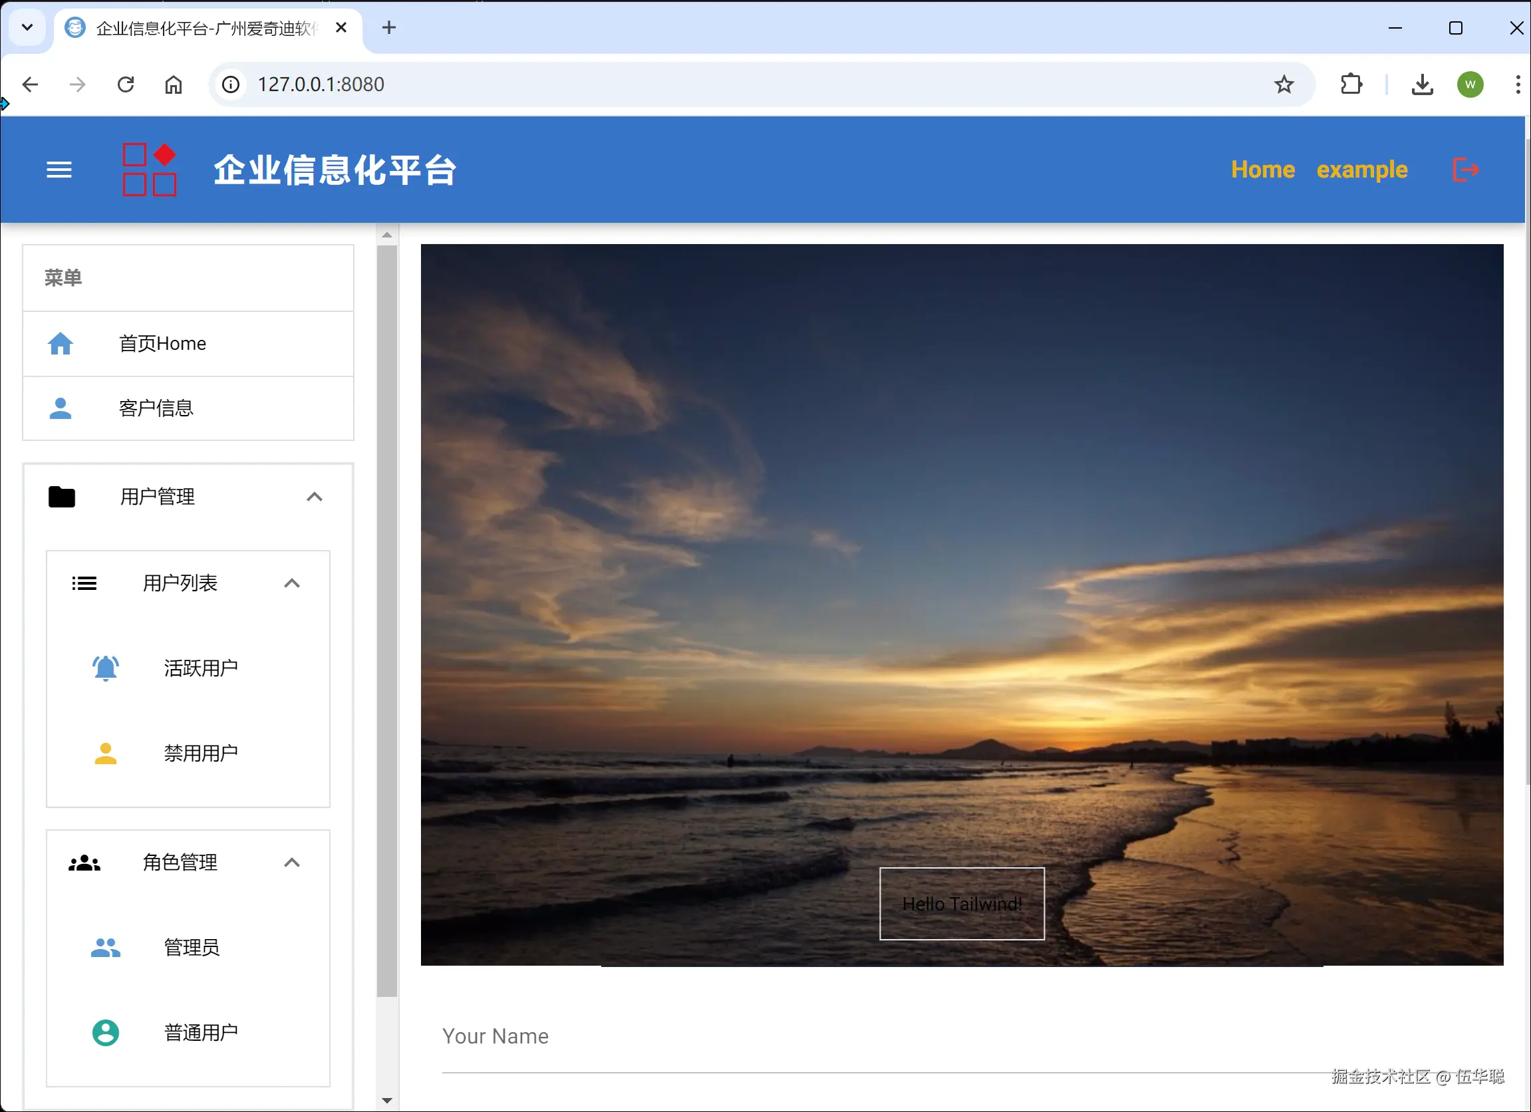The height and width of the screenshot is (1112, 1531).
Task: Click the red squares platform logo
Action: [149, 170]
